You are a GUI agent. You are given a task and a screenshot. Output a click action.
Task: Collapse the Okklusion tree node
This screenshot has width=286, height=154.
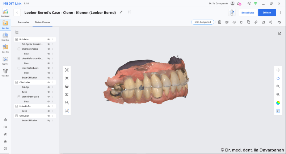coord(16,116)
